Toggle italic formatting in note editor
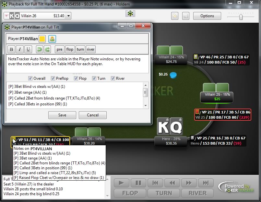 tap(20, 49)
